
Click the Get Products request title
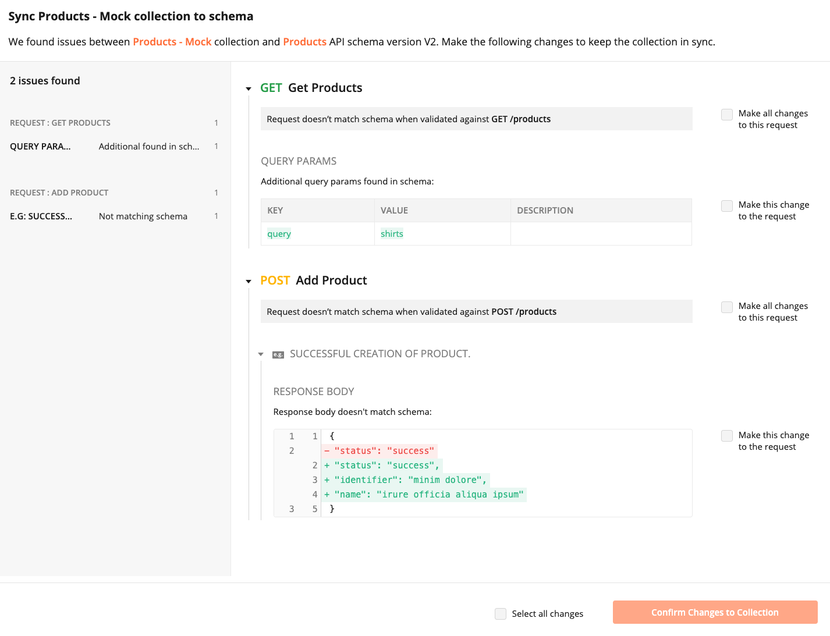(x=325, y=88)
